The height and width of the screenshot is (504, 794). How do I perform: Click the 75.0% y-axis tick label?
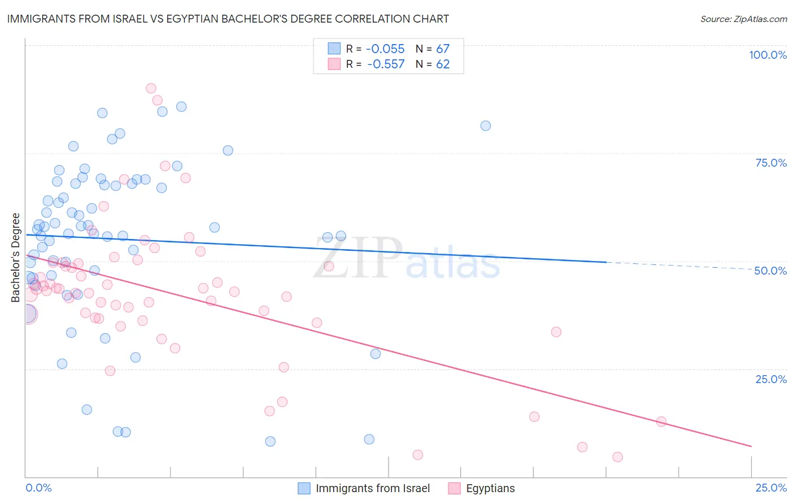click(771, 163)
